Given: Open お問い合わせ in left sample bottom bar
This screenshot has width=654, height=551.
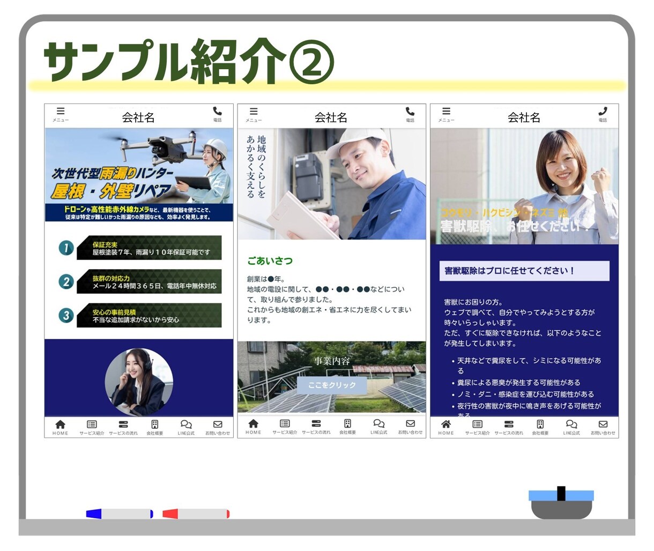Looking at the screenshot, I should click(218, 427).
